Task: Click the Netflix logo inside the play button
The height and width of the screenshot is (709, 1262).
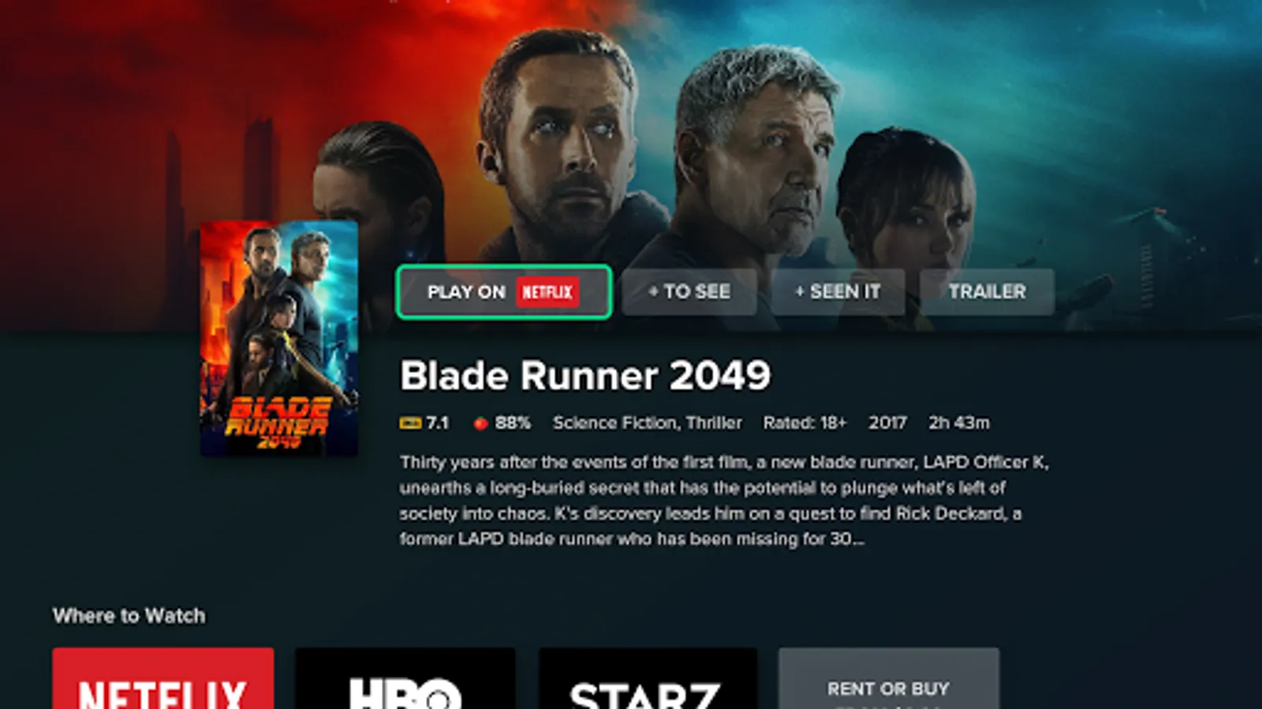Action: [x=547, y=292]
